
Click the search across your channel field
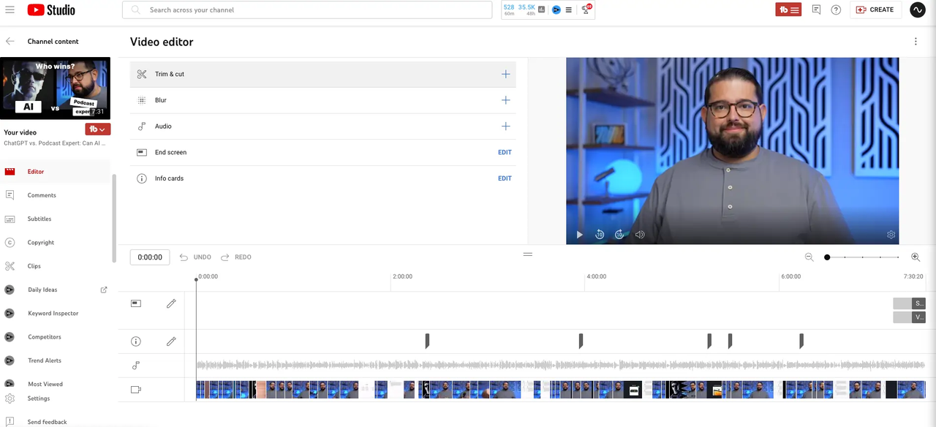(307, 10)
